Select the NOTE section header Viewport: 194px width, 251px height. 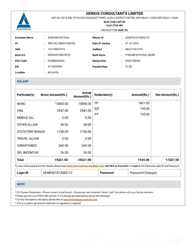click(21, 184)
